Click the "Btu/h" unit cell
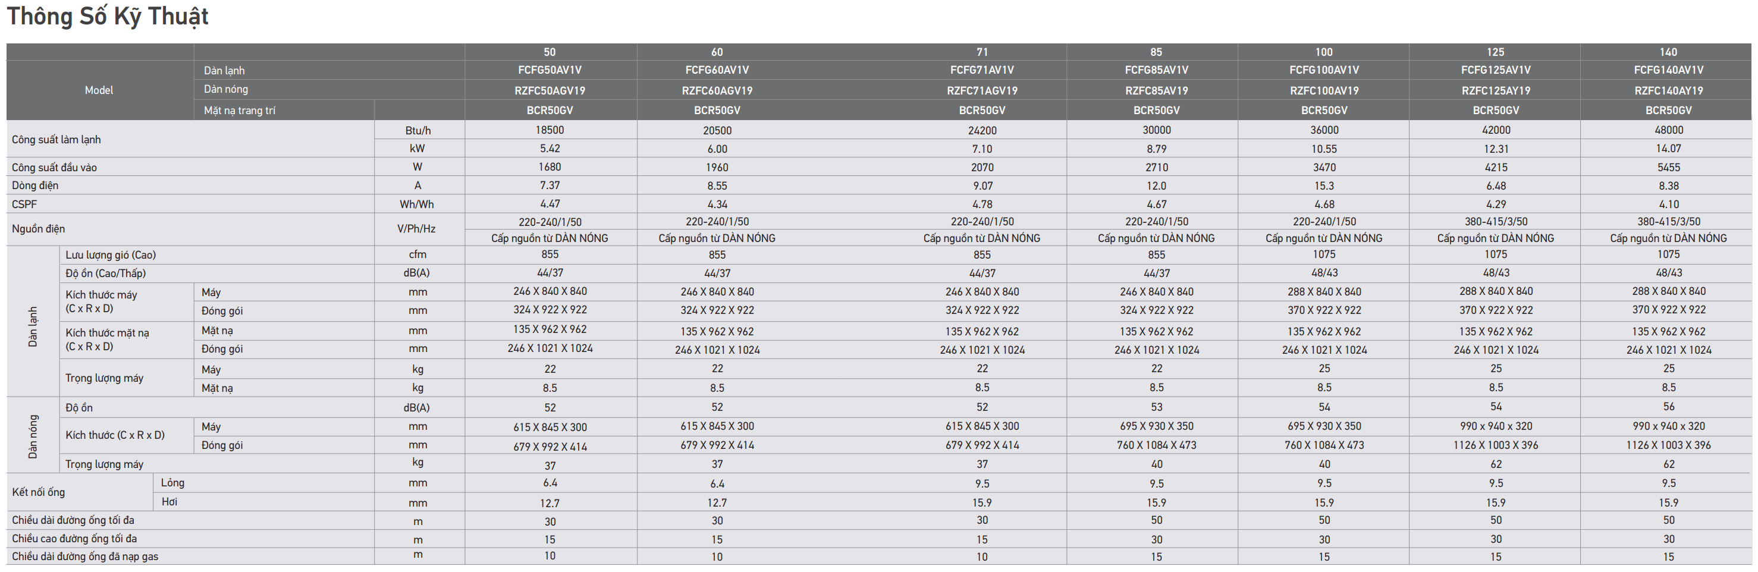1758x572 pixels. (x=417, y=130)
